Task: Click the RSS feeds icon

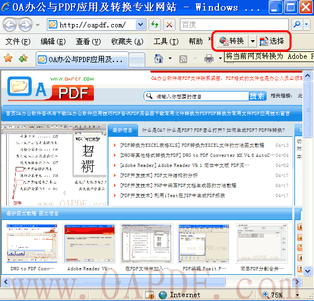Action: coord(183,59)
